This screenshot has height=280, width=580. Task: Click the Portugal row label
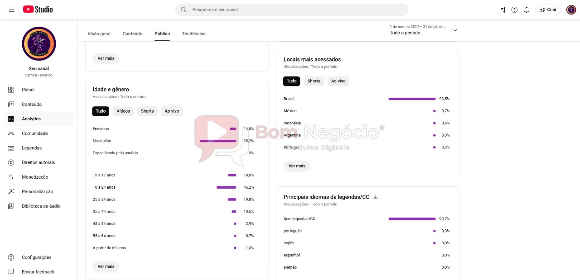click(x=291, y=147)
